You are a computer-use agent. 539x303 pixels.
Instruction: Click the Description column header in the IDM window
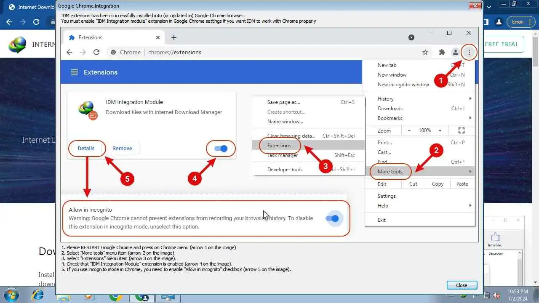(x=496, y=254)
